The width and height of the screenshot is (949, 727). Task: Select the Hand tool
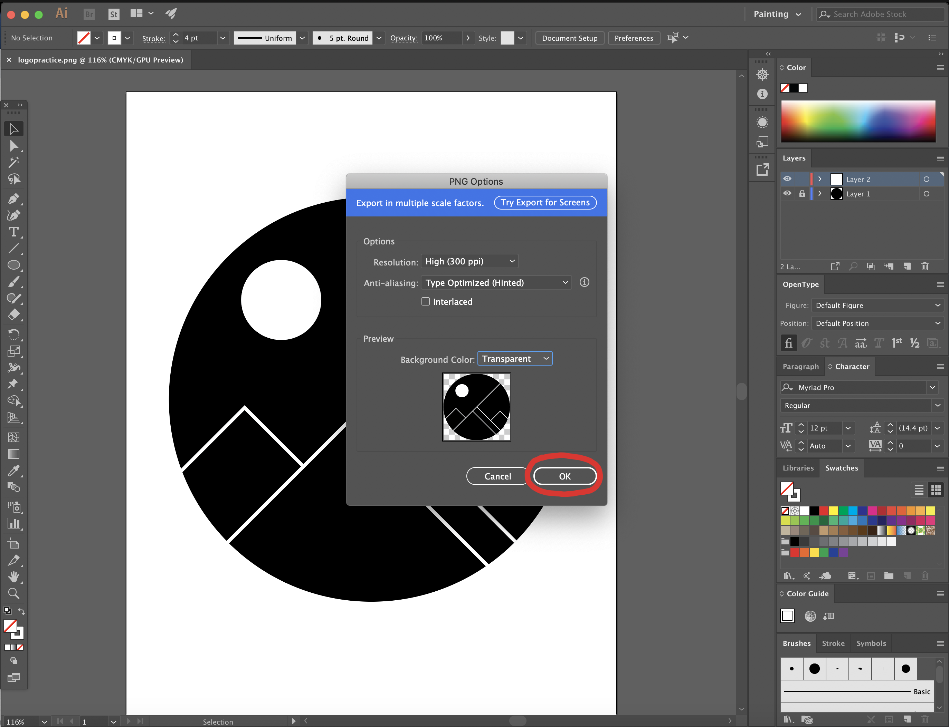click(14, 576)
